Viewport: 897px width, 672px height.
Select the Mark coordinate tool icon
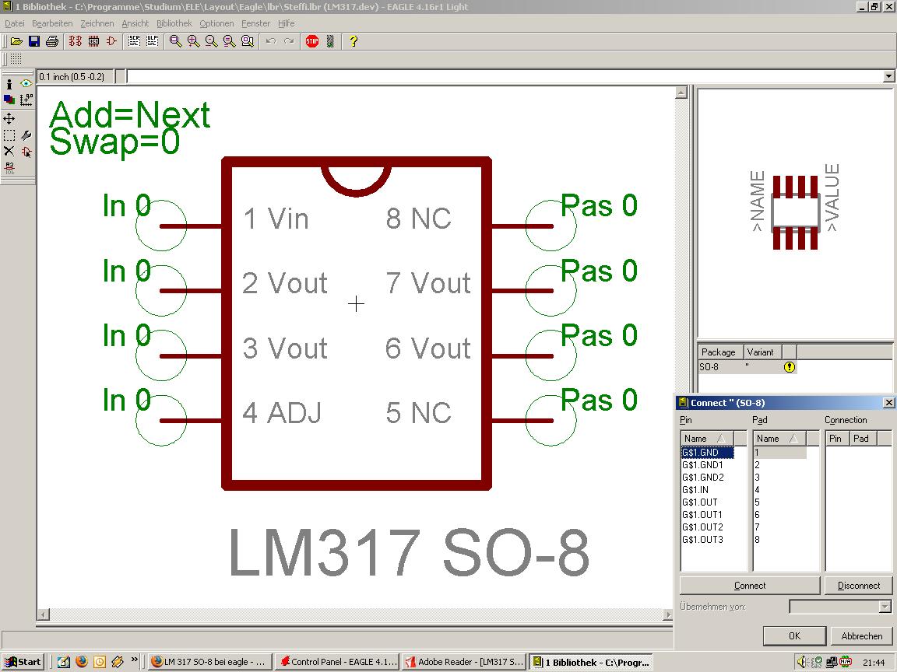pyautogui.click(x=26, y=100)
